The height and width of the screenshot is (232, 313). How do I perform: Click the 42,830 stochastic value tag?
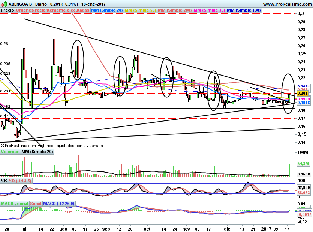pos(303,187)
